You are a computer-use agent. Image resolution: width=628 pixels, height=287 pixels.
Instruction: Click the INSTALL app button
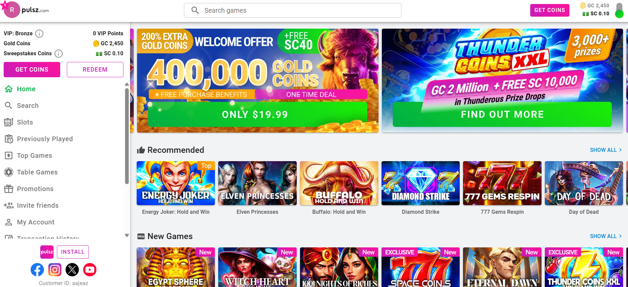tap(73, 252)
